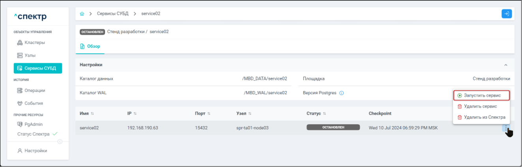This screenshot has width=522, height=167.
Task: Click the logout icon button
Action: (x=507, y=14)
